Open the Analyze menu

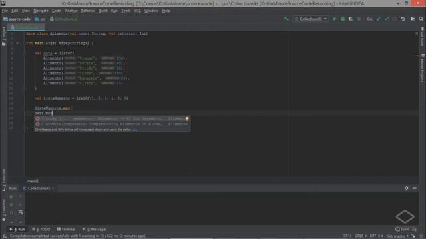[71, 11]
